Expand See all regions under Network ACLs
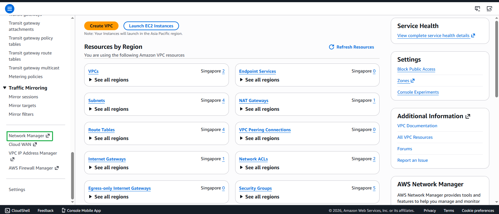The height and width of the screenshot is (214, 499). [259, 168]
